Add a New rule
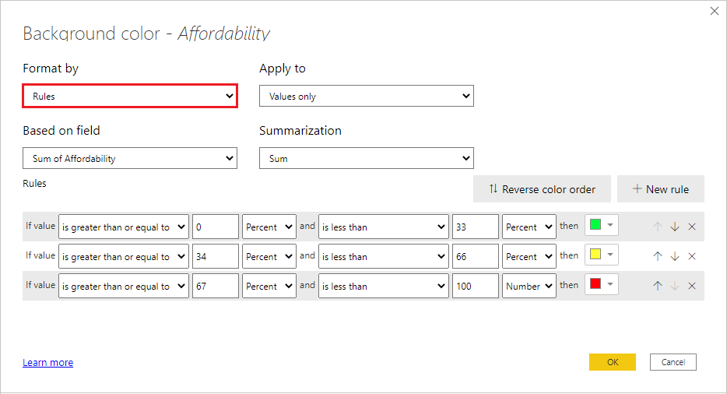This screenshot has height=394, width=727. tap(661, 189)
